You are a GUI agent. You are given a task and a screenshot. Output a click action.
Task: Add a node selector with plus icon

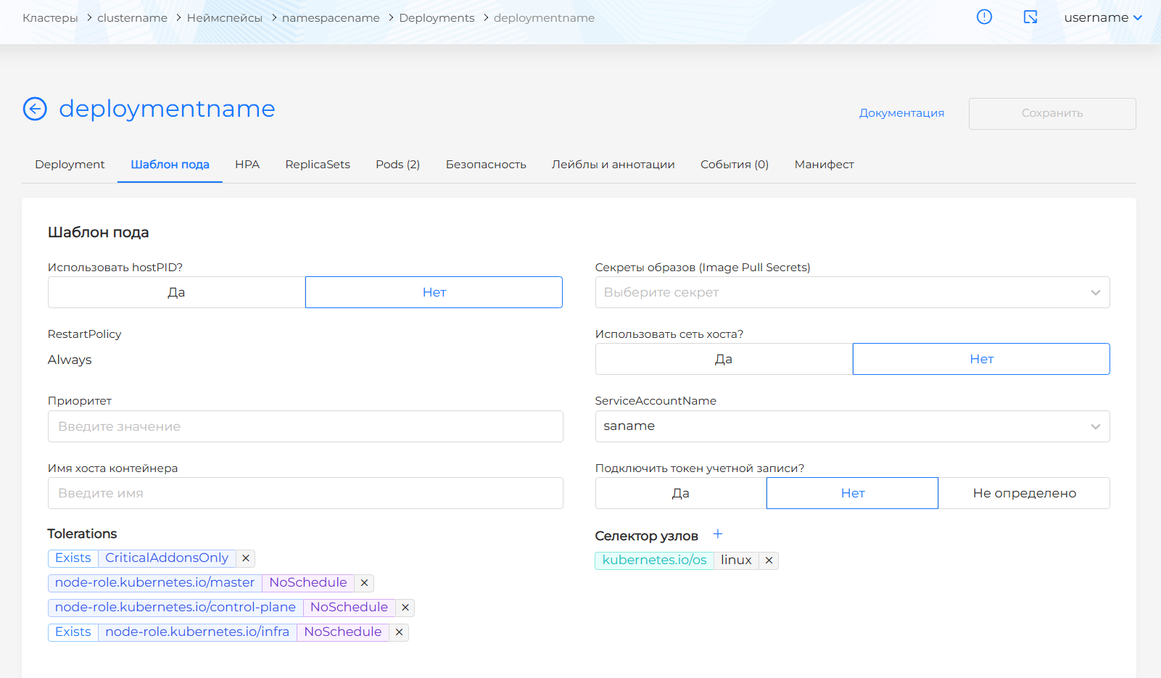[718, 534]
